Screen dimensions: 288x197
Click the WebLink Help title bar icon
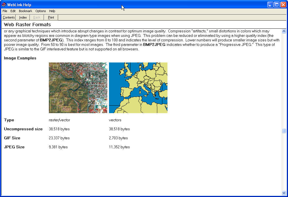[4, 5]
